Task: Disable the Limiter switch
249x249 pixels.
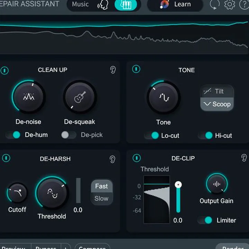Action: click(x=205, y=220)
